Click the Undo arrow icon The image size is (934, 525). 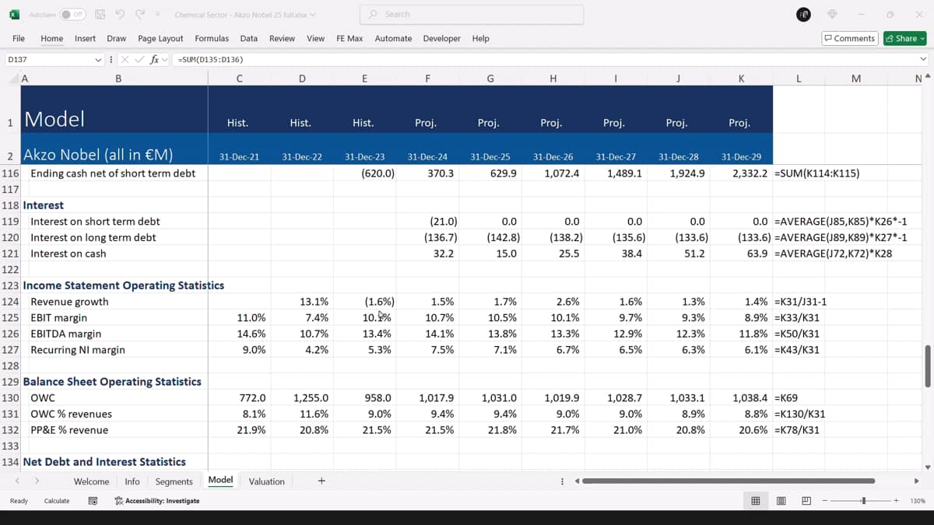[120, 14]
